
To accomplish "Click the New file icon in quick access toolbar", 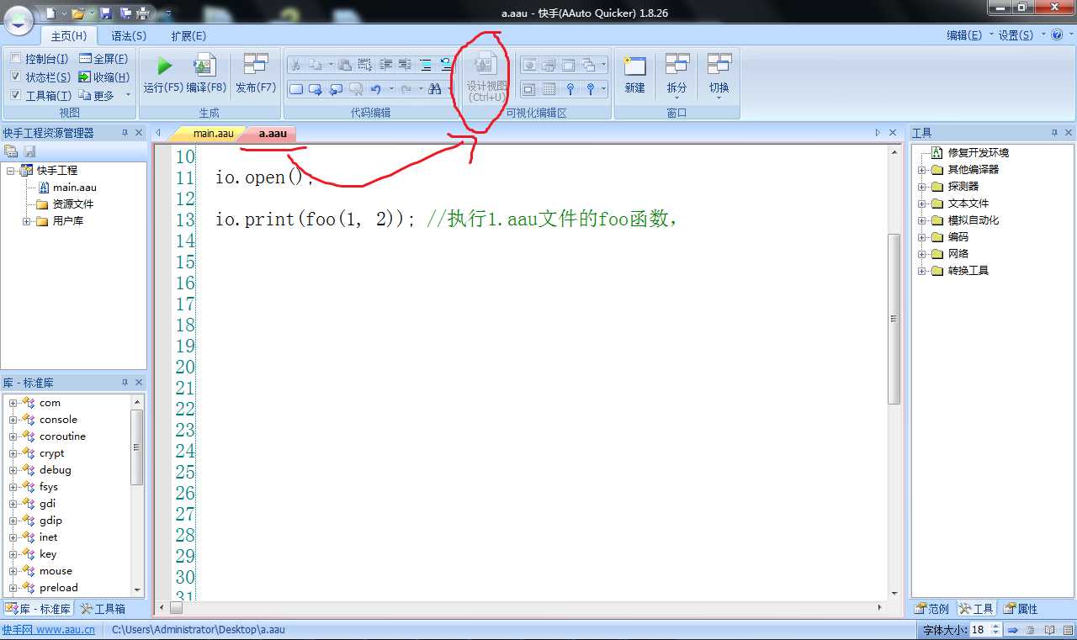I will pyautogui.click(x=51, y=13).
